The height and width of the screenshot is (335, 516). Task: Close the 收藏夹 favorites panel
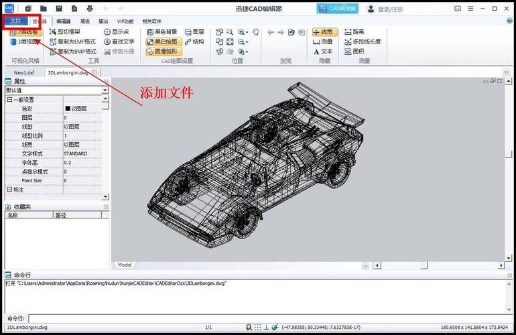point(106,206)
